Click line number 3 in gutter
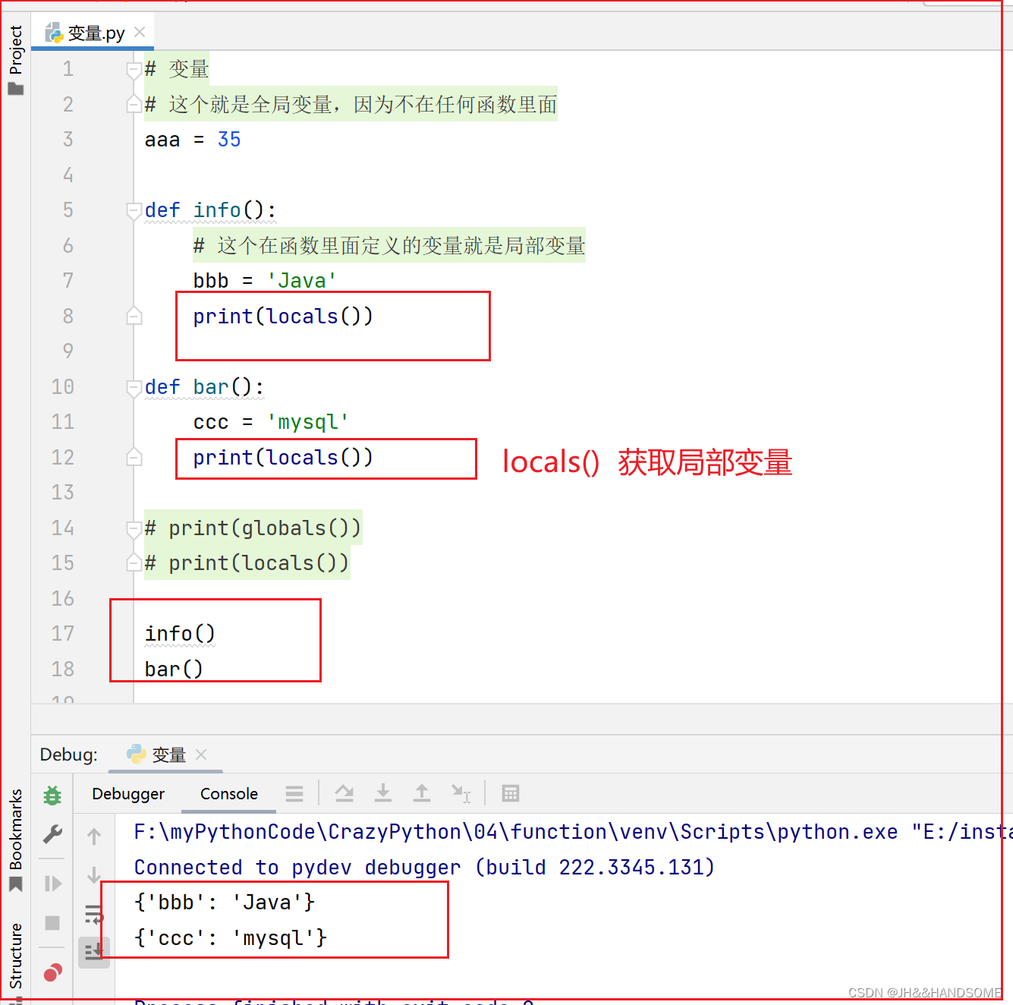Screen dimensions: 1013x1005 68,140
